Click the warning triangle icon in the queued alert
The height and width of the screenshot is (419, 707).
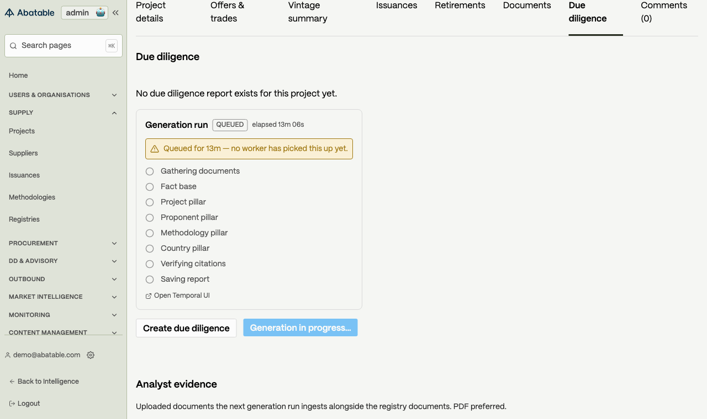pyautogui.click(x=155, y=149)
